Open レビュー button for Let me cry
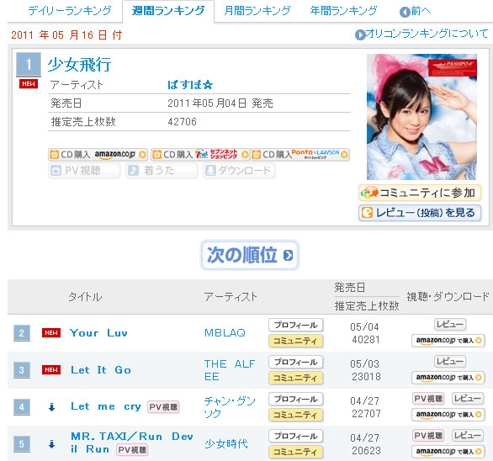Viewport: 493px width, 461px height. coord(468,399)
